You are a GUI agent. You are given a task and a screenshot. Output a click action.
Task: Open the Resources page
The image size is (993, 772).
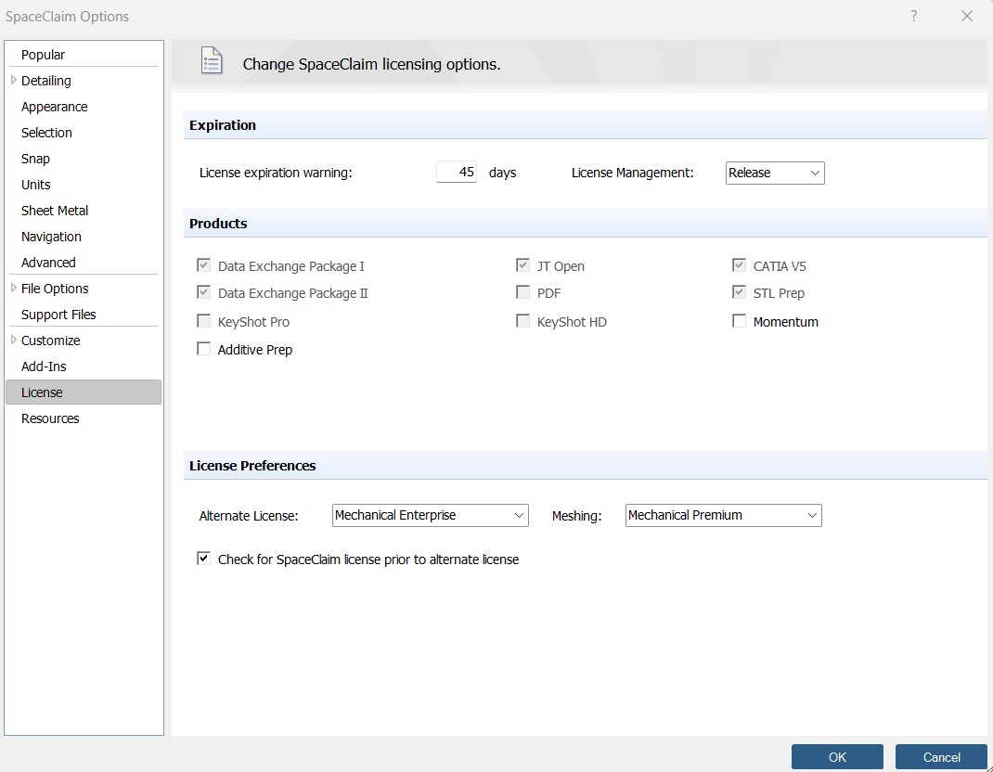[50, 418]
